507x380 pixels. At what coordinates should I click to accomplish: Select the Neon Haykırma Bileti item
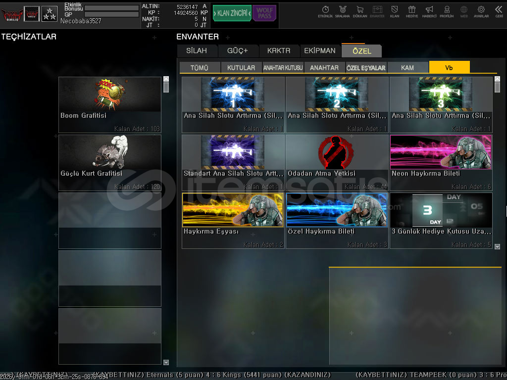(441, 162)
